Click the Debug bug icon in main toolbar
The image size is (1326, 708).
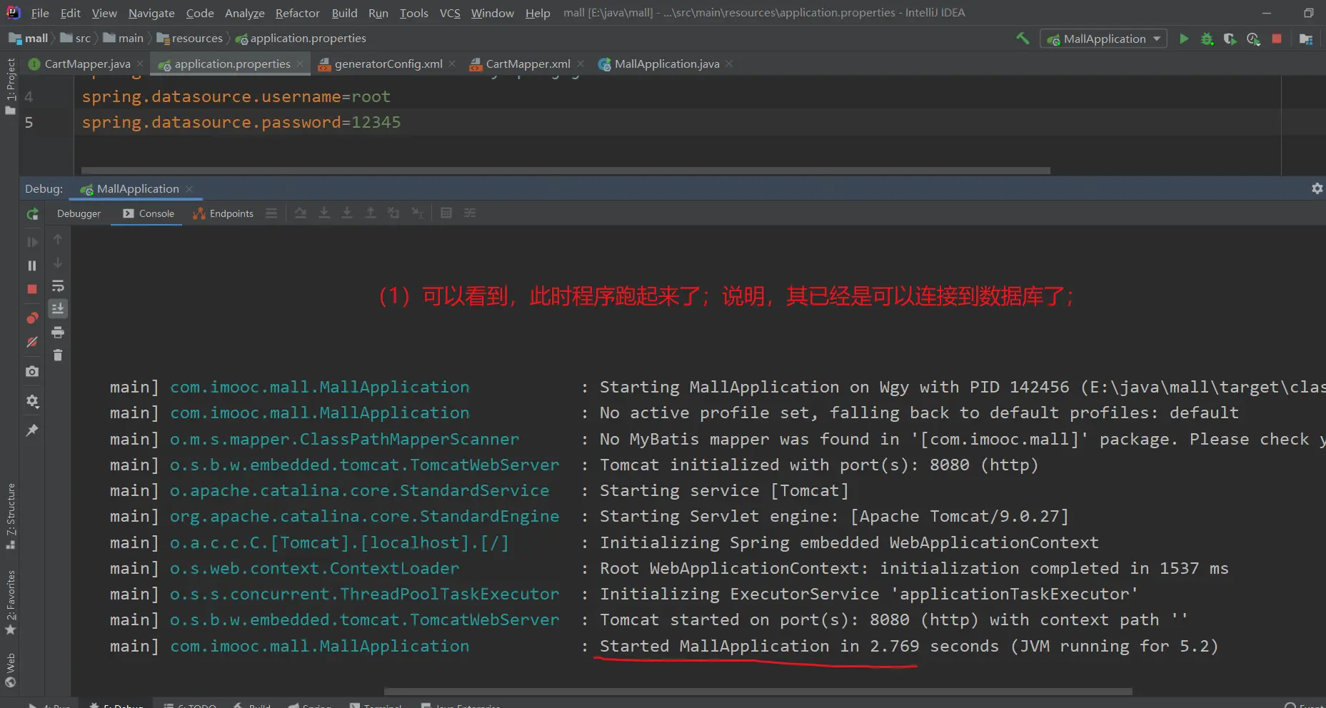[x=1207, y=39]
